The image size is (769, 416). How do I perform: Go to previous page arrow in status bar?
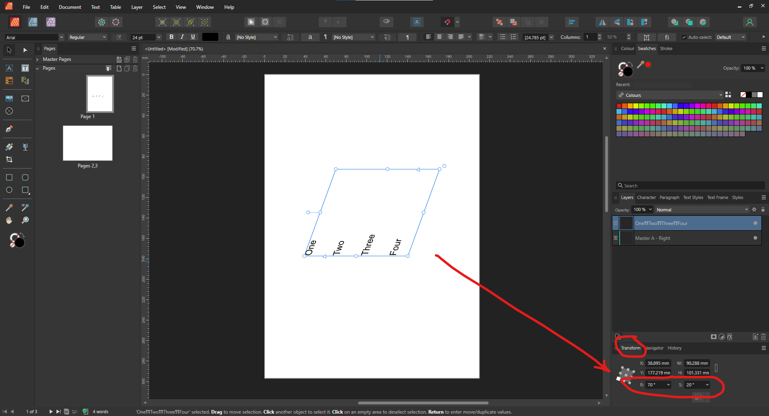12,412
